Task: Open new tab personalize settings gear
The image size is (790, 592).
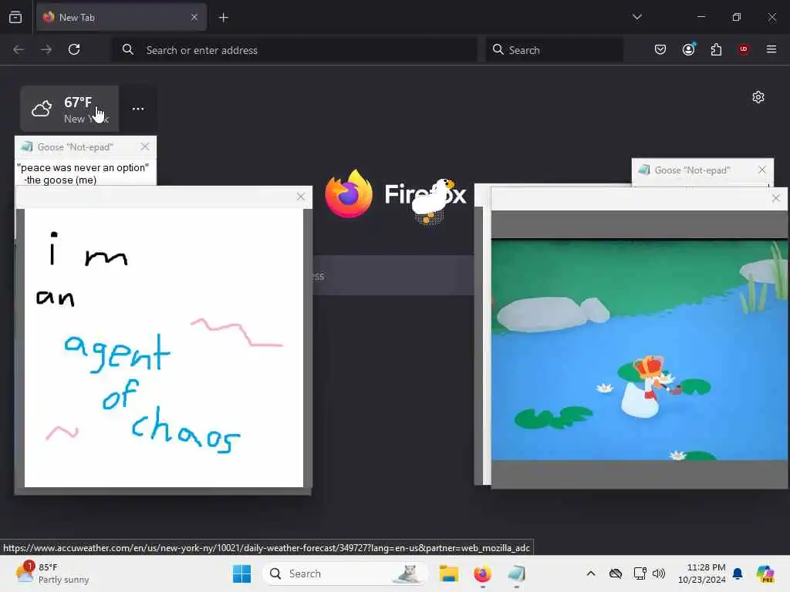Action: 758,97
